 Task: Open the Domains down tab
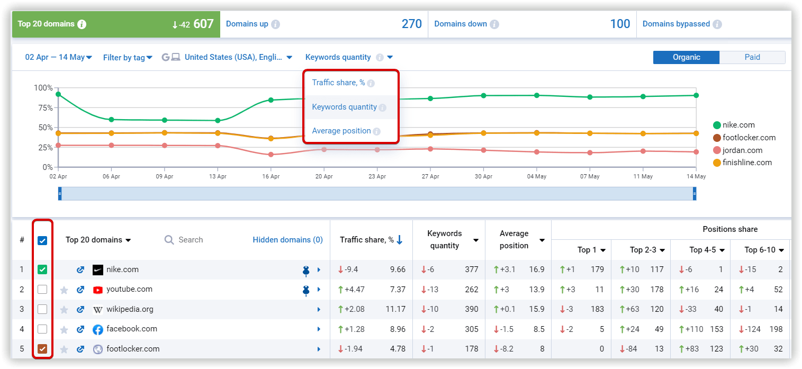532,24
